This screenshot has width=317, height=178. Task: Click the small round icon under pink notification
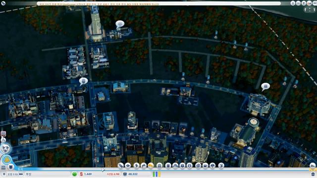(3, 140)
